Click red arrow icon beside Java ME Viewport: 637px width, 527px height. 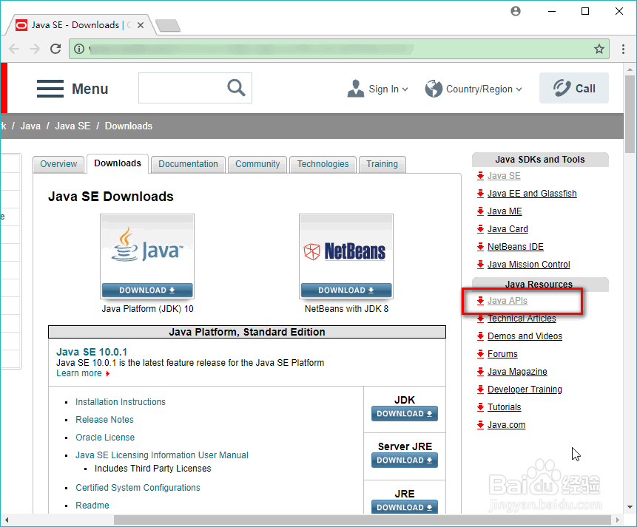[480, 211]
